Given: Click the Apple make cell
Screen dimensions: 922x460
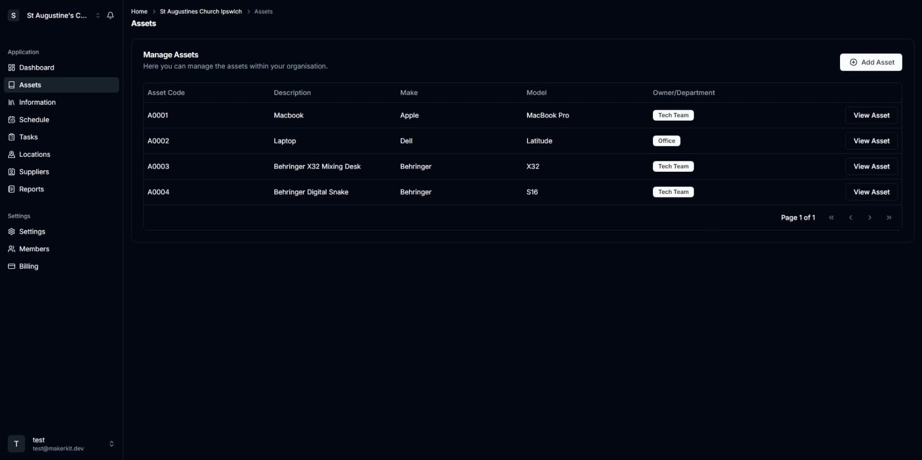Looking at the screenshot, I should point(409,116).
